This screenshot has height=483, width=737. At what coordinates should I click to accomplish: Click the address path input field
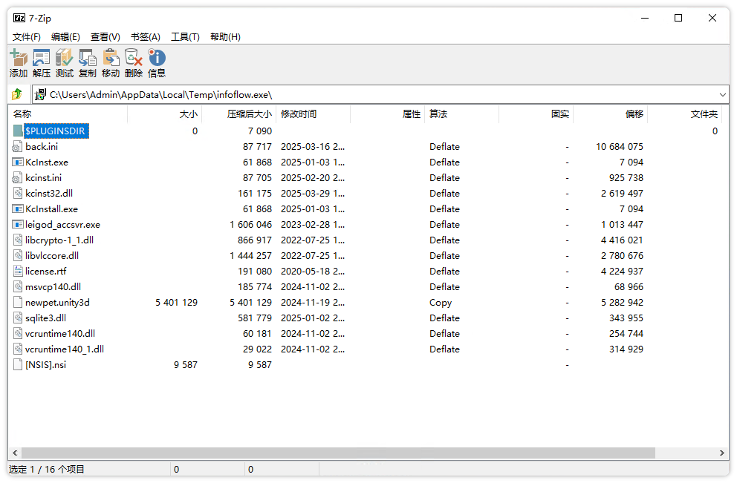point(371,95)
